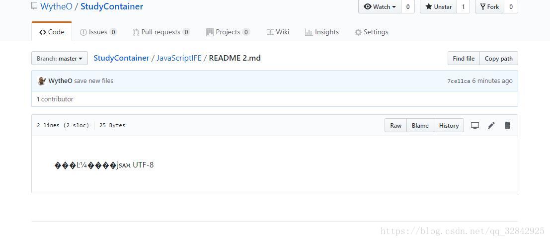Viewport: 550px width, 241px height.
Task: Click the fork icon on Fork button
Action: (482, 6)
